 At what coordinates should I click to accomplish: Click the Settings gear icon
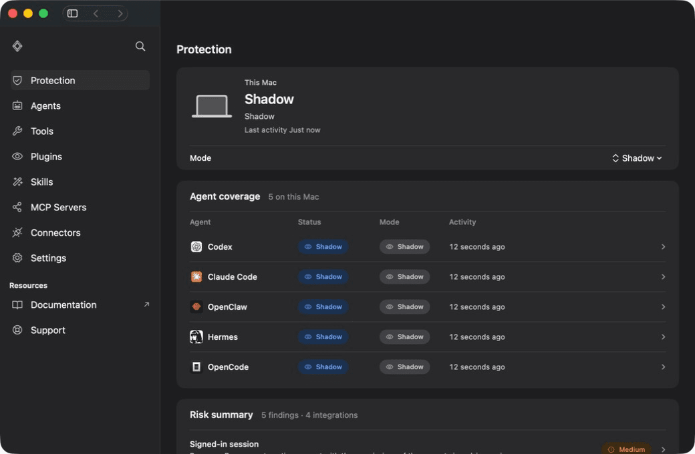17,258
